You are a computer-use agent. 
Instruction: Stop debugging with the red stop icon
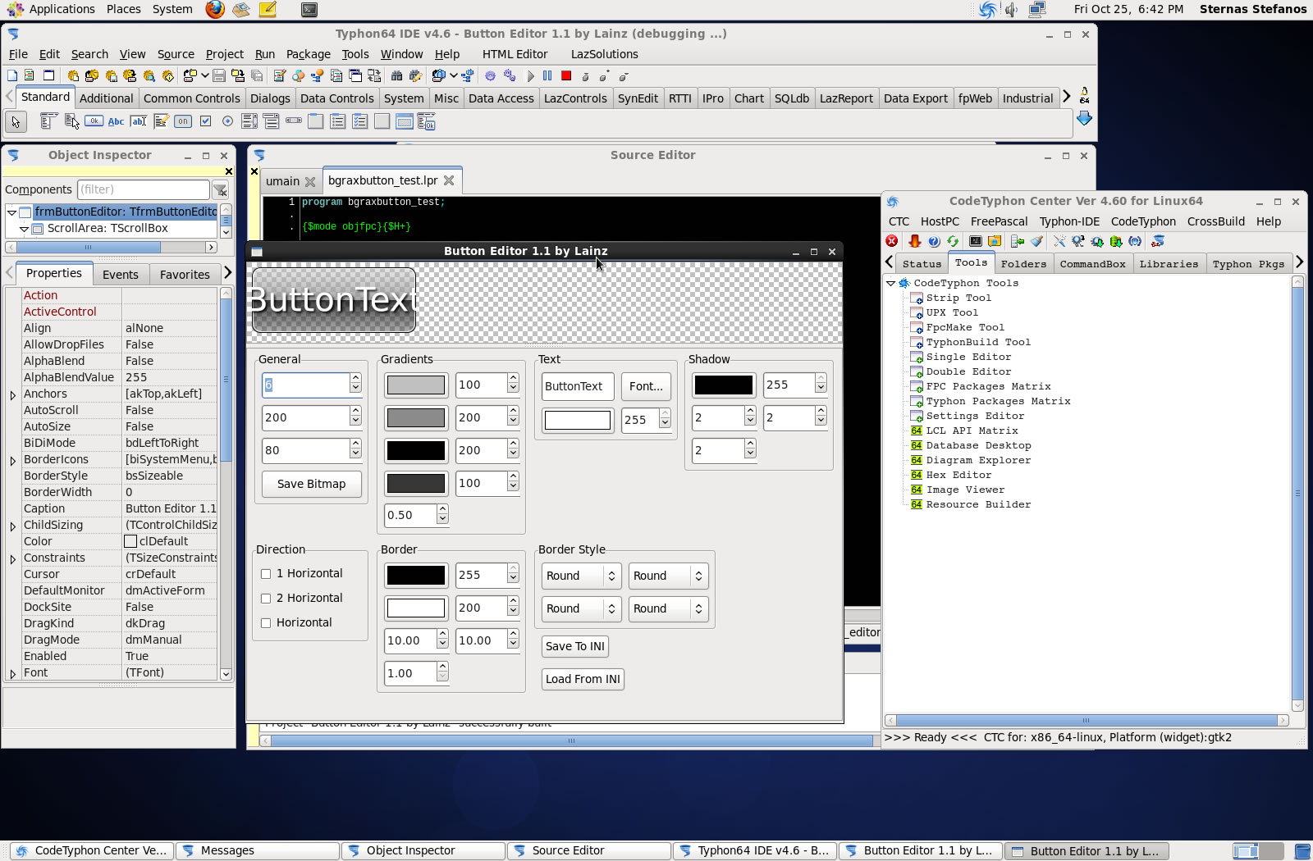point(566,76)
